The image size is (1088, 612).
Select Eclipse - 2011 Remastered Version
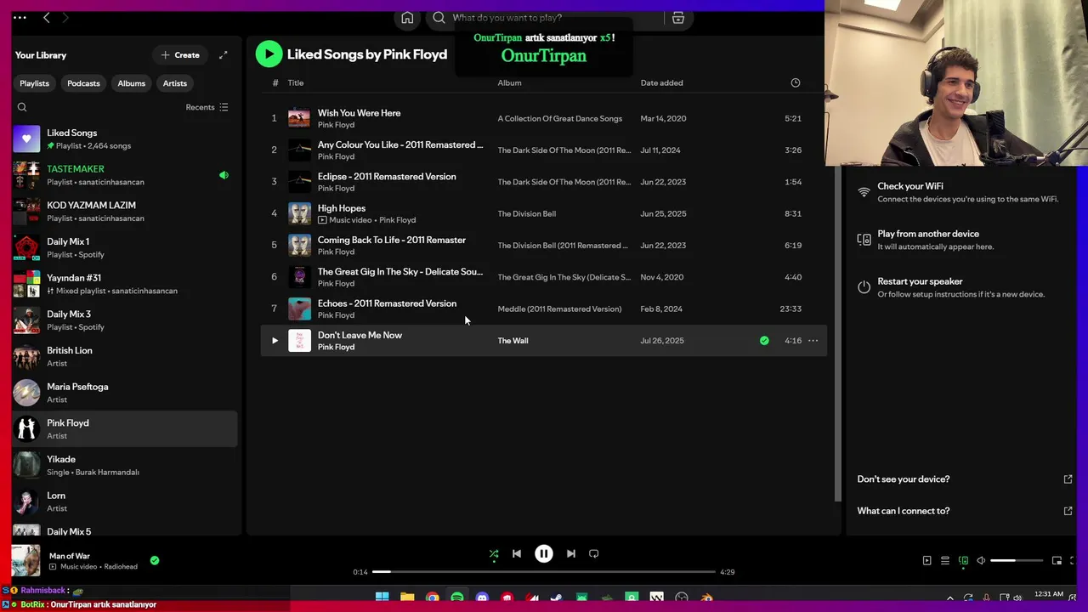543,182
